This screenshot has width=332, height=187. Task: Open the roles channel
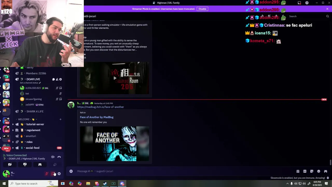[29, 142]
